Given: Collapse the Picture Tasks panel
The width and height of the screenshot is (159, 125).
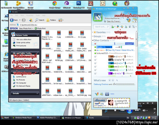Looking at the screenshot, I should pyautogui.click(x=37, y=35).
